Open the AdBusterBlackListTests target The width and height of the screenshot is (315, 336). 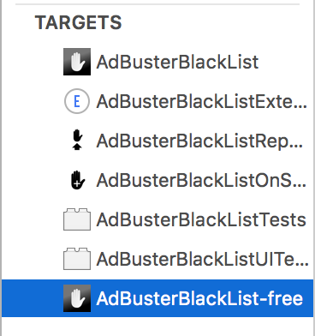(x=201, y=219)
